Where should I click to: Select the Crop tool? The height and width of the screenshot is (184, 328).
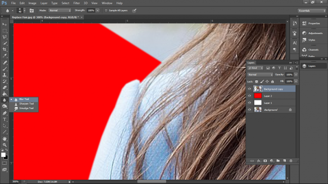pyautogui.click(x=4, y=50)
